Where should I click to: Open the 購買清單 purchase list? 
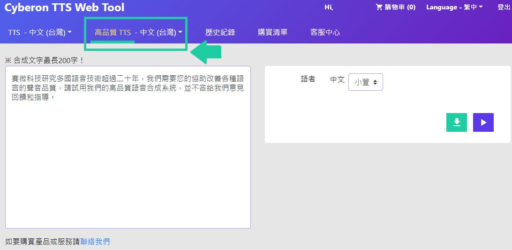(273, 32)
